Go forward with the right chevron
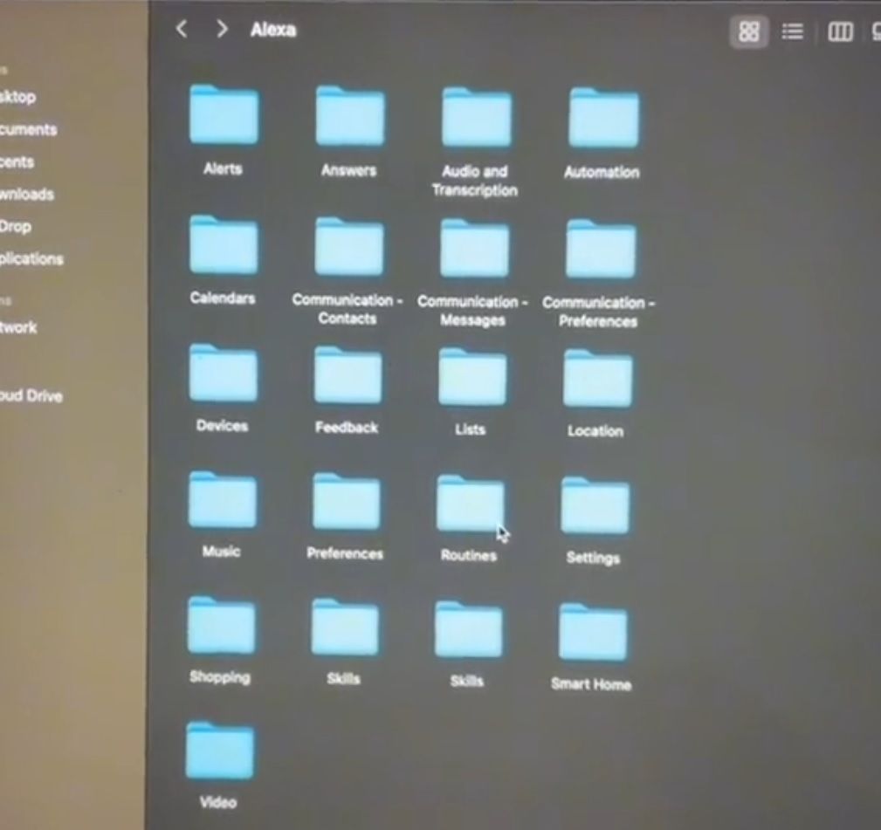 222,29
